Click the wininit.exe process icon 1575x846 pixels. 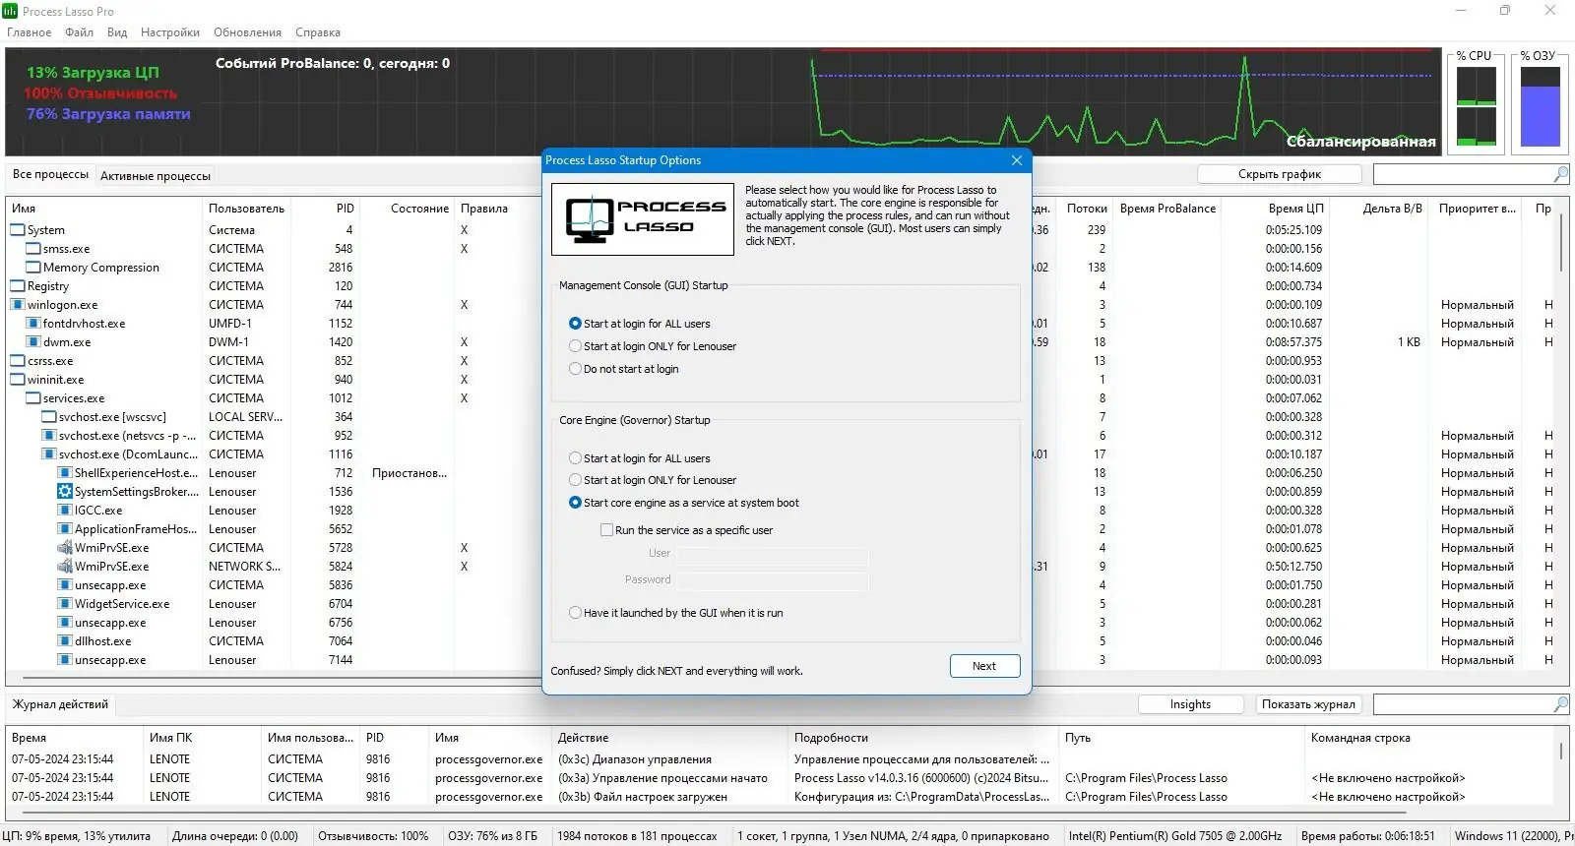click(18, 380)
